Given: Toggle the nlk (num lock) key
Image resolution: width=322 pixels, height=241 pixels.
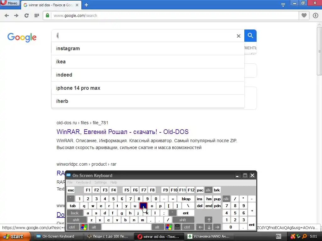Looking at the screenshot, I should pos(226,199).
